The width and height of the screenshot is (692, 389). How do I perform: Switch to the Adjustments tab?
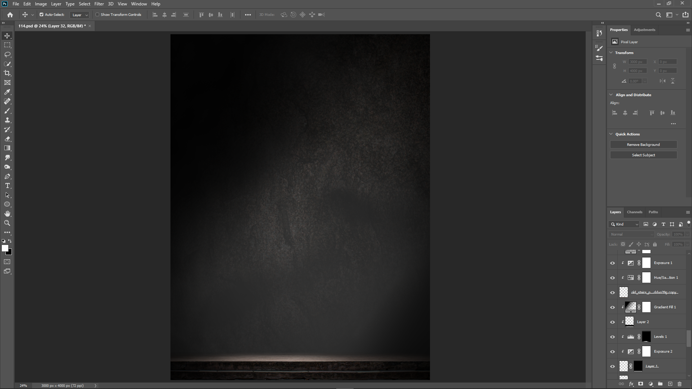click(644, 30)
